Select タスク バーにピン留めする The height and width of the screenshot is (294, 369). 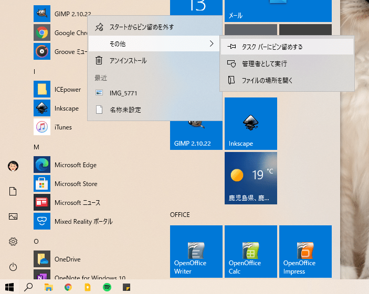(287, 47)
